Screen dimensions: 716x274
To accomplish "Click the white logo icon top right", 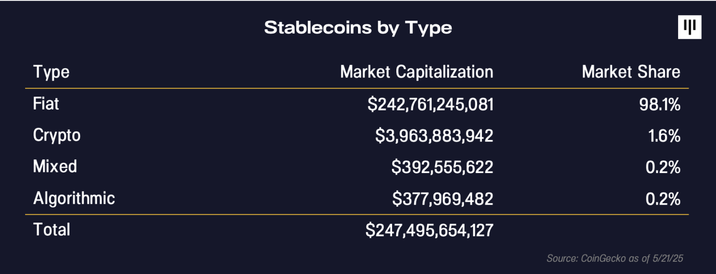I will coord(690,27).
